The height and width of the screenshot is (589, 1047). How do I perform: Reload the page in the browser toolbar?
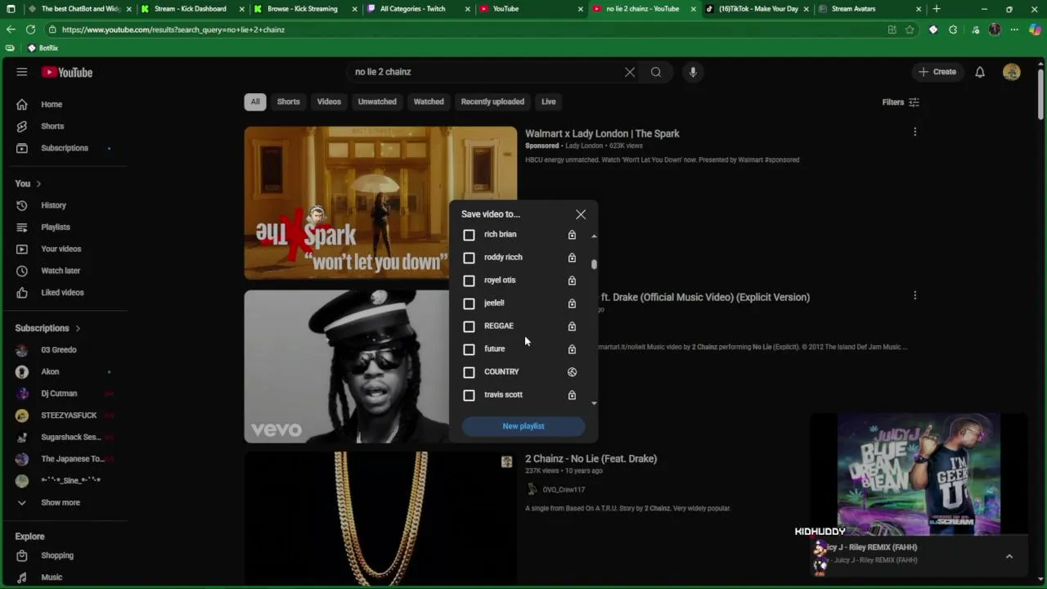point(30,29)
